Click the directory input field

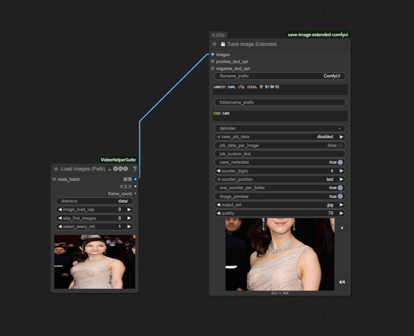94,201
